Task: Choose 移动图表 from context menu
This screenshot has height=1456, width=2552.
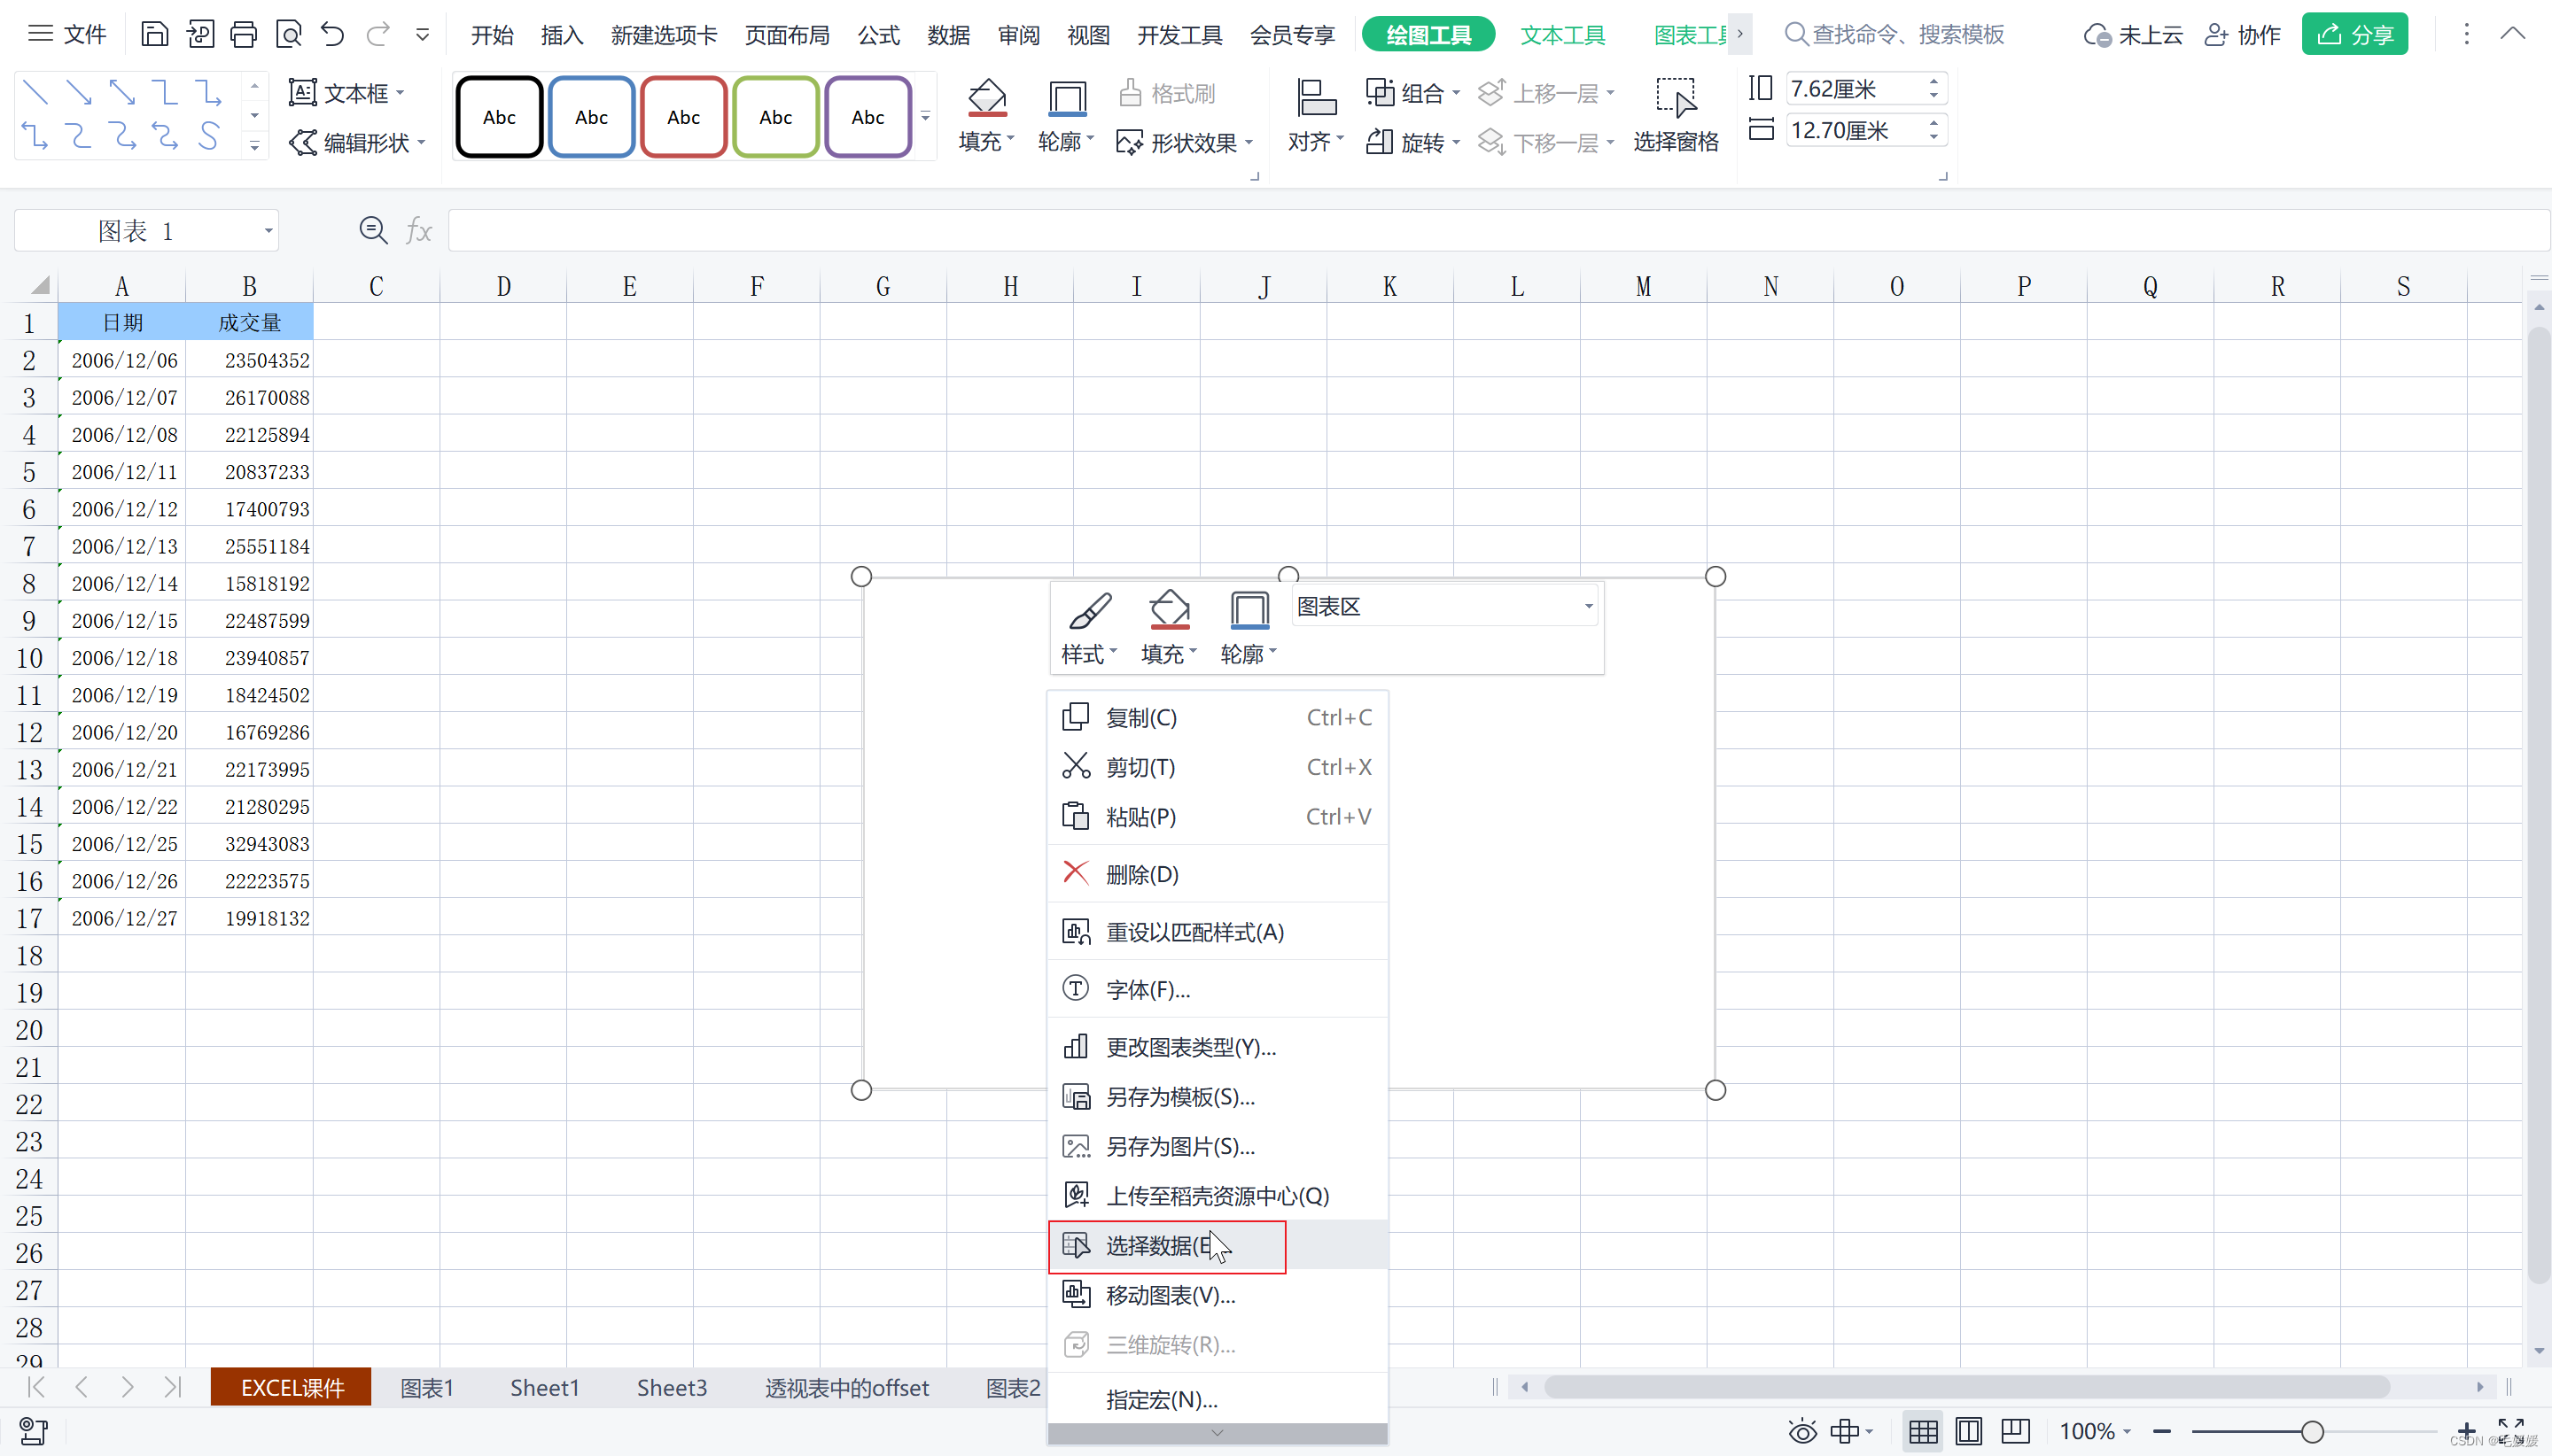Action: [1218, 1296]
